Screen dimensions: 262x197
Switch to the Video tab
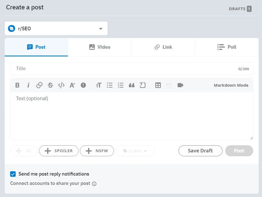pyautogui.click(x=100, y=47)
